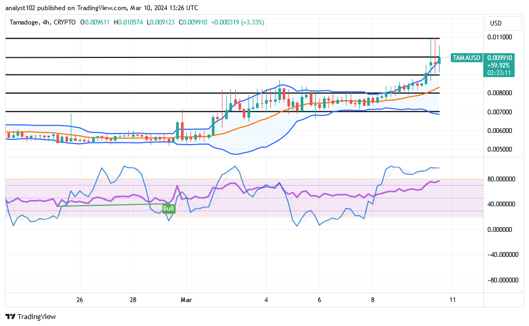529x326 pixels.
Task: Click the 02:33:11 countdown timer
Action: [x=499, y=73]
